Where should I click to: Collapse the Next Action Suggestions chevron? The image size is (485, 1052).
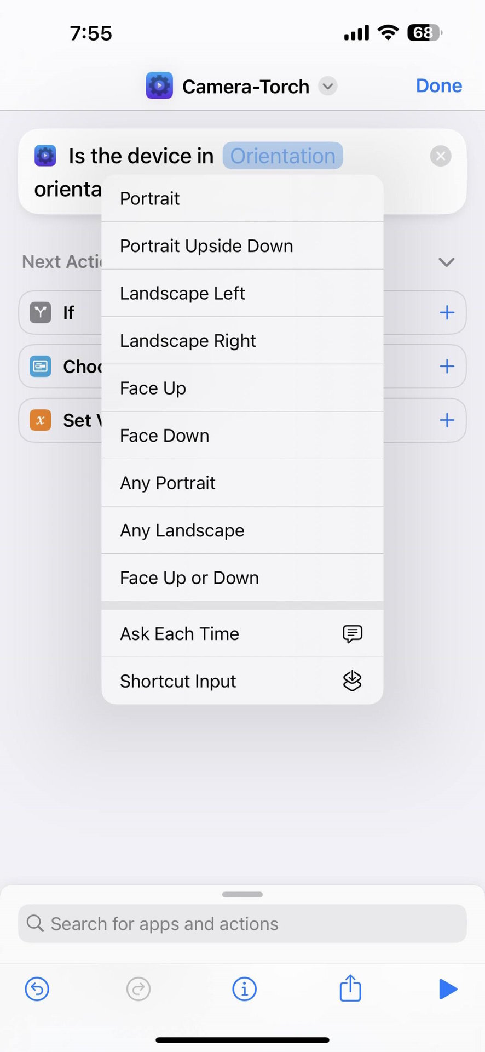[447, 262]
